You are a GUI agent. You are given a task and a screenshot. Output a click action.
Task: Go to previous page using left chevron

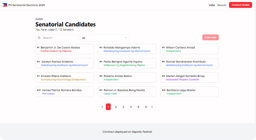[x=102, y=107]
